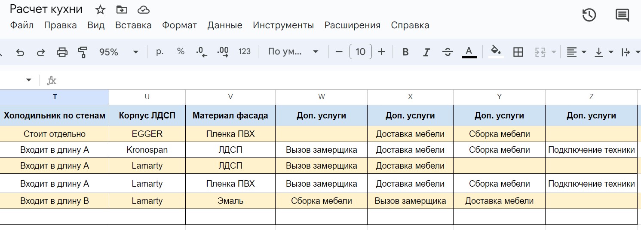Toggle strikethrough formatting
This screenshot has width=641, height=230.
(x=448, y=52)
